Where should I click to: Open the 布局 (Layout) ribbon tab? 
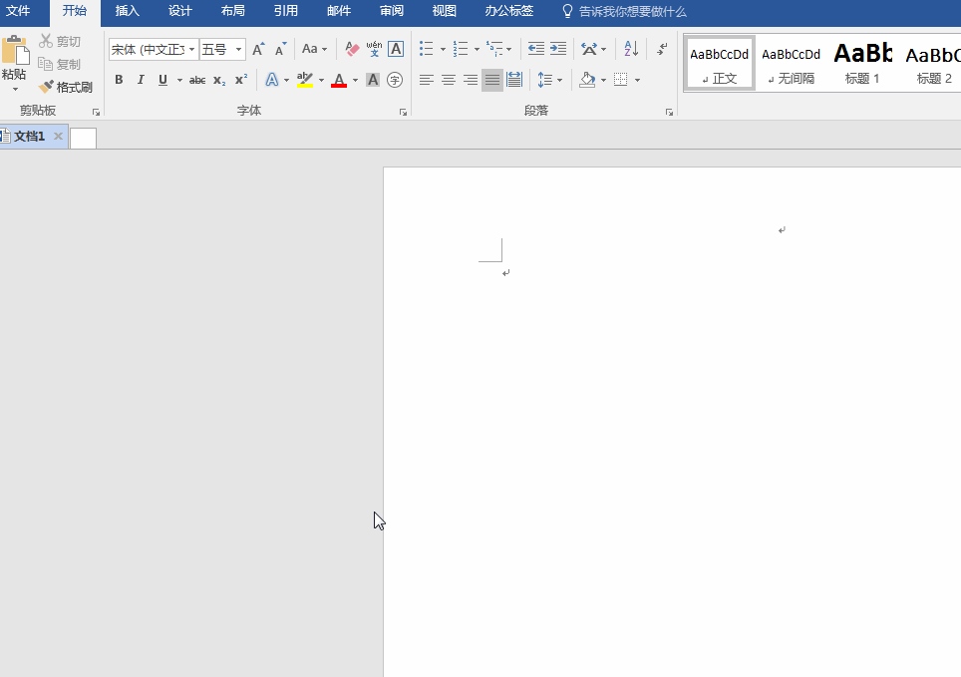coord(232,11)
